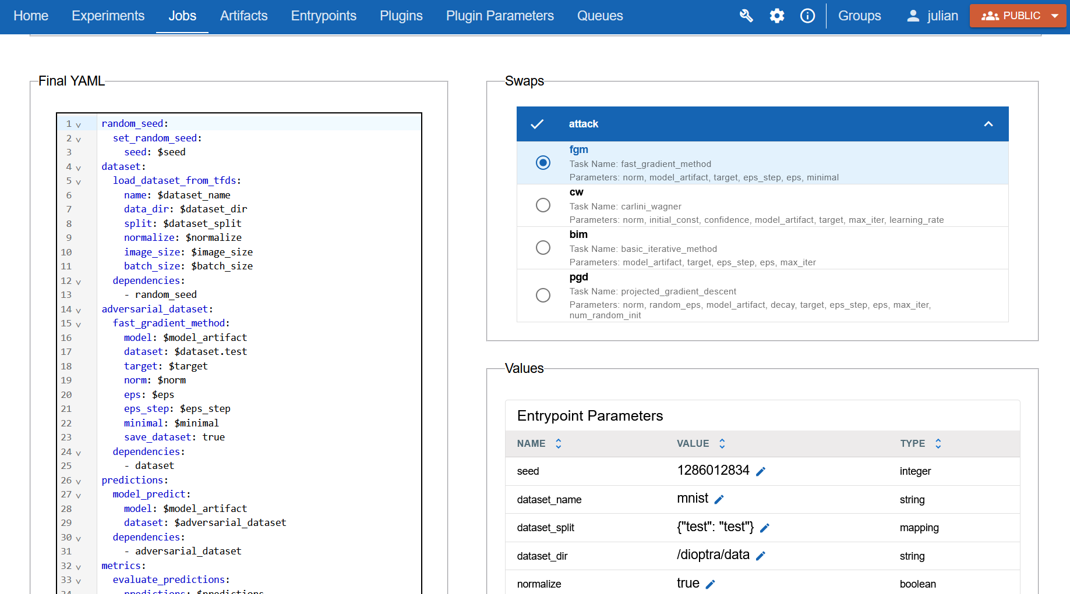Fold YAML line 5 load_dataset_from_tfds block
1070x594 pixels.
pos(78,182)
